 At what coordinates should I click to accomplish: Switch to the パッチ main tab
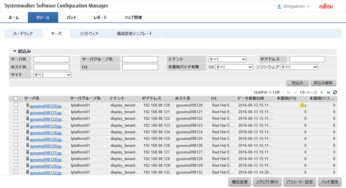click(71, 18)
